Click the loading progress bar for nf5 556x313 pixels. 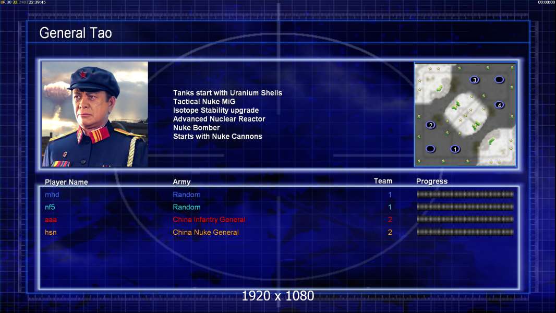pos(465,207)
